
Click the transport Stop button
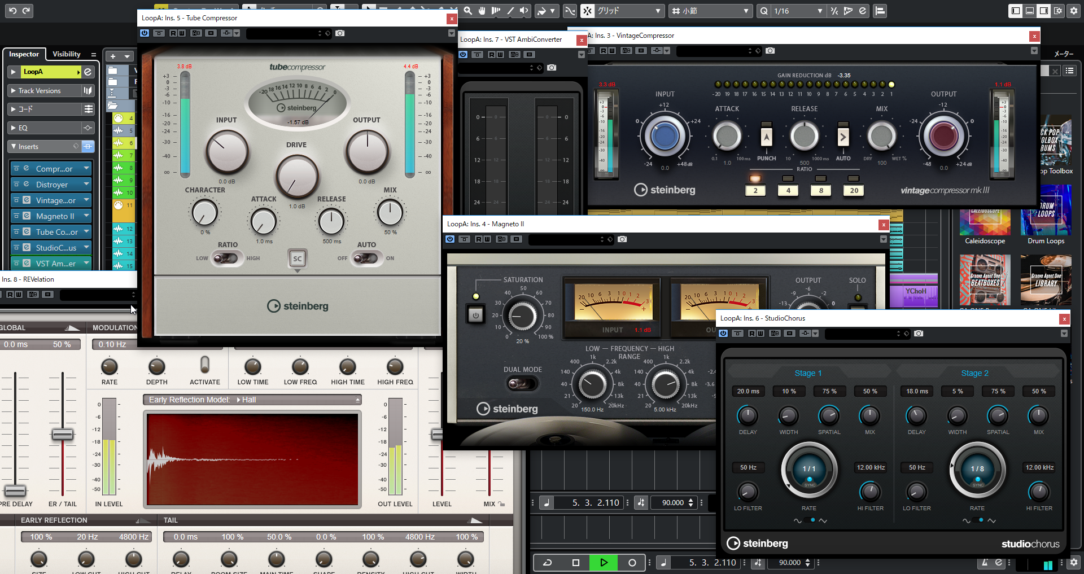tap(575, 562)
